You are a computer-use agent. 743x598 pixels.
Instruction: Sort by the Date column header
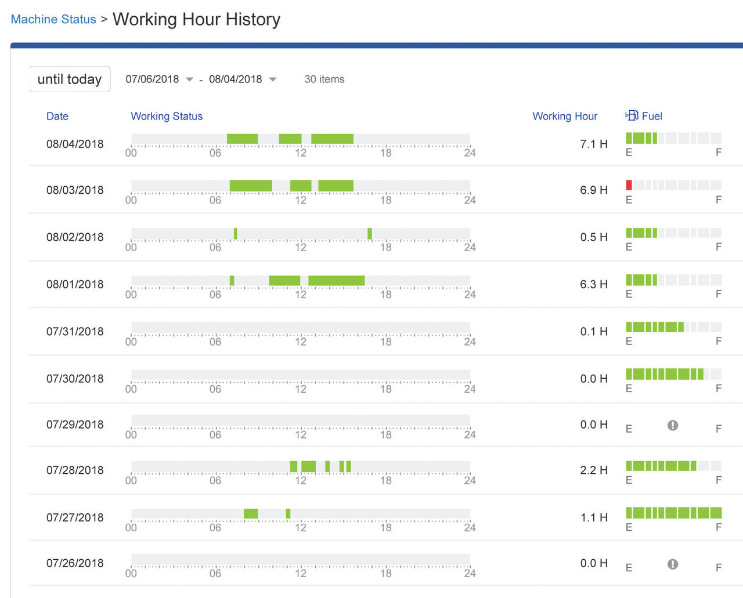pyautogui.click(x=57, y=116)
